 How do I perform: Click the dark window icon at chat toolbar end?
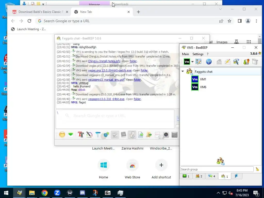coord(175,135)
